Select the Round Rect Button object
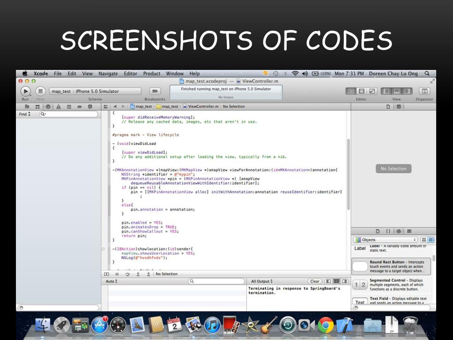The width and height of the screenshot is (453, 340). (391, 267)
